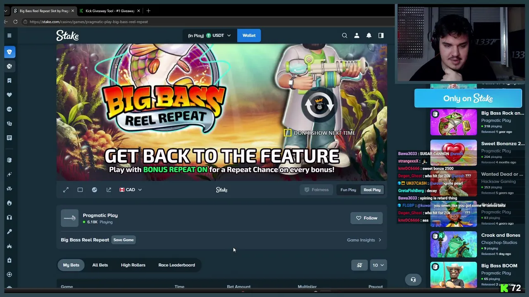Click the Save Game button

[x=124, y=240]
